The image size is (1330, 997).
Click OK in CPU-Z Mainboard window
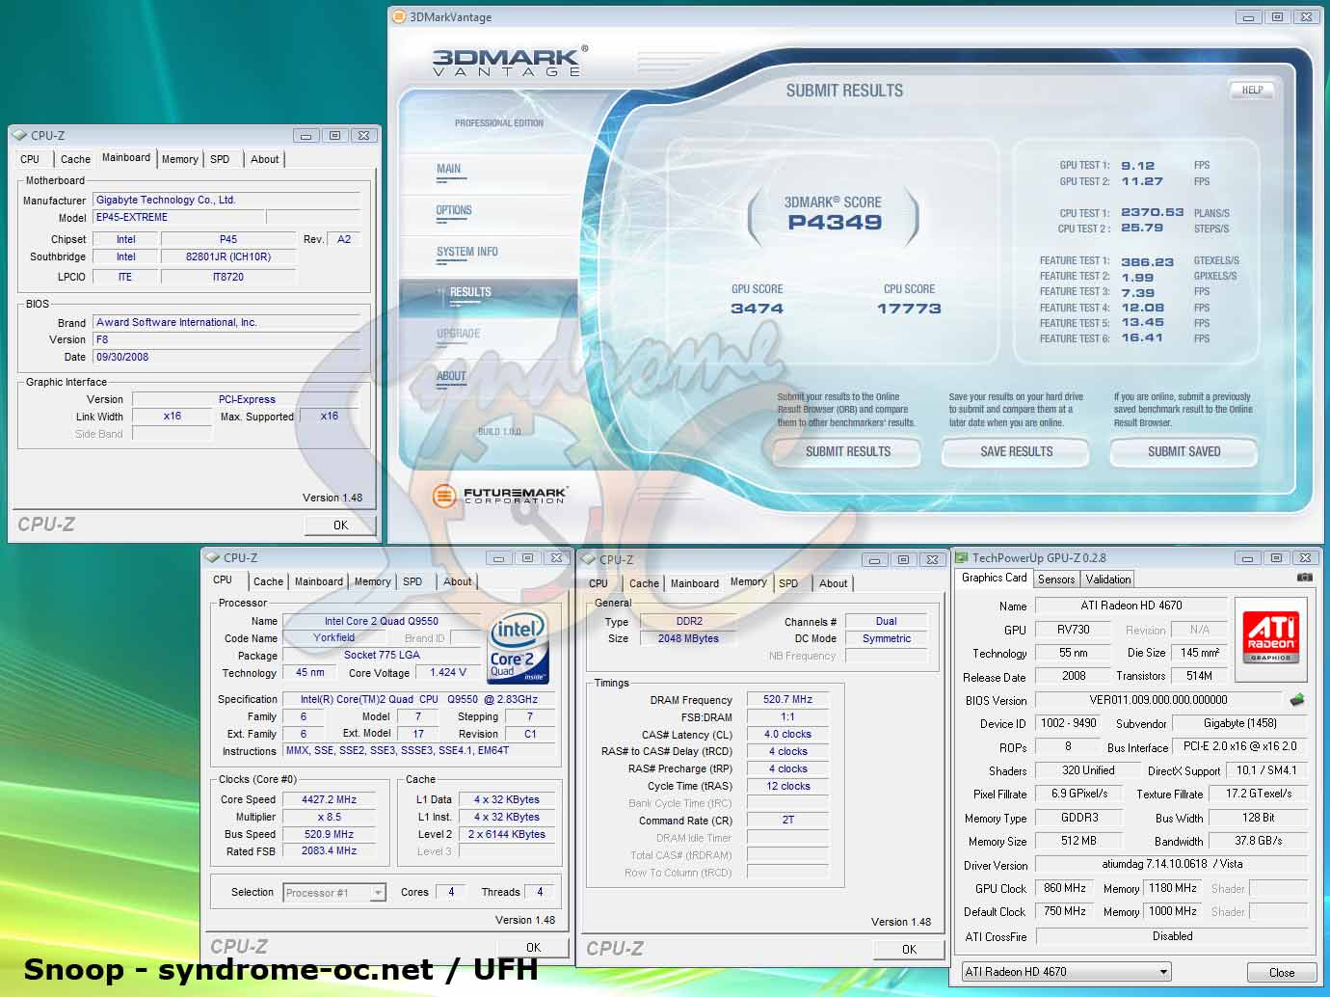[x=340, y=525]
